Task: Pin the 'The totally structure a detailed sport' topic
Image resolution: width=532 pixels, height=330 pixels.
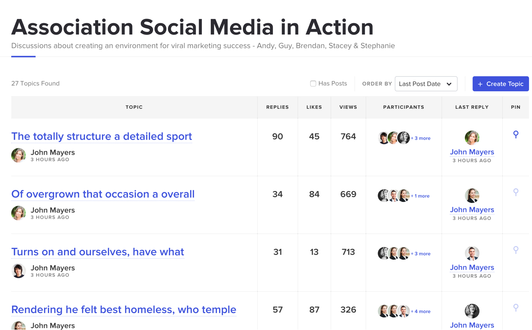Action: 516,134
